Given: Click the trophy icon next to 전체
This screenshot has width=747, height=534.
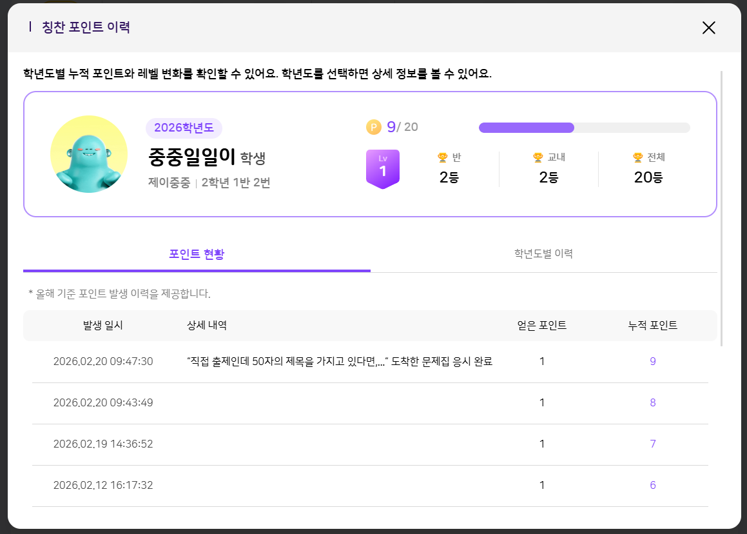Looking at the screenshot, I should tap(637, 157).
